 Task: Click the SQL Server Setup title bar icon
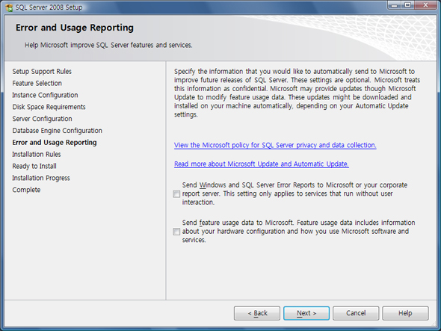[x=9, y=7]
